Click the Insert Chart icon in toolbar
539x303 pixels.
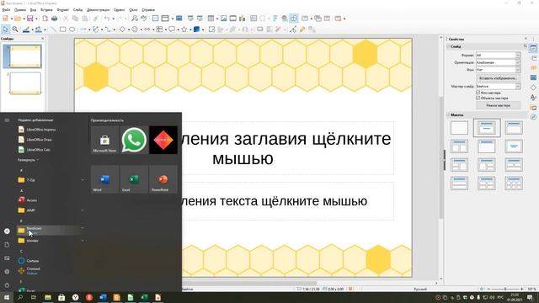point(243,19)
